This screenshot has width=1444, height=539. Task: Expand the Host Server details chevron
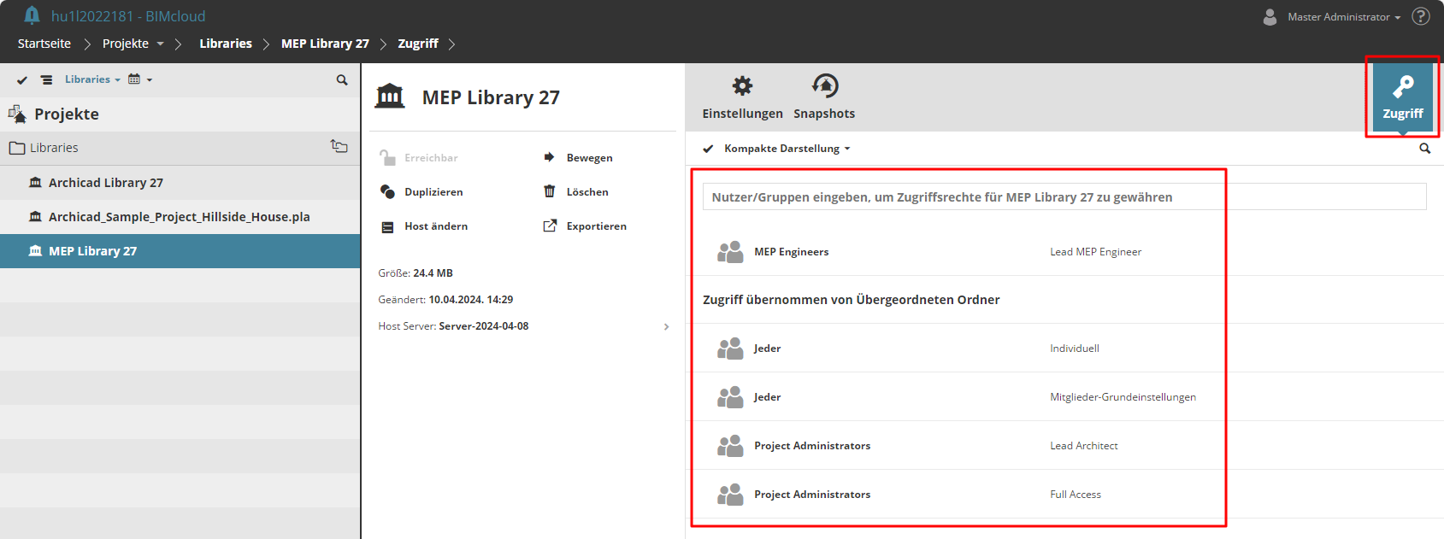click(666, 327)
